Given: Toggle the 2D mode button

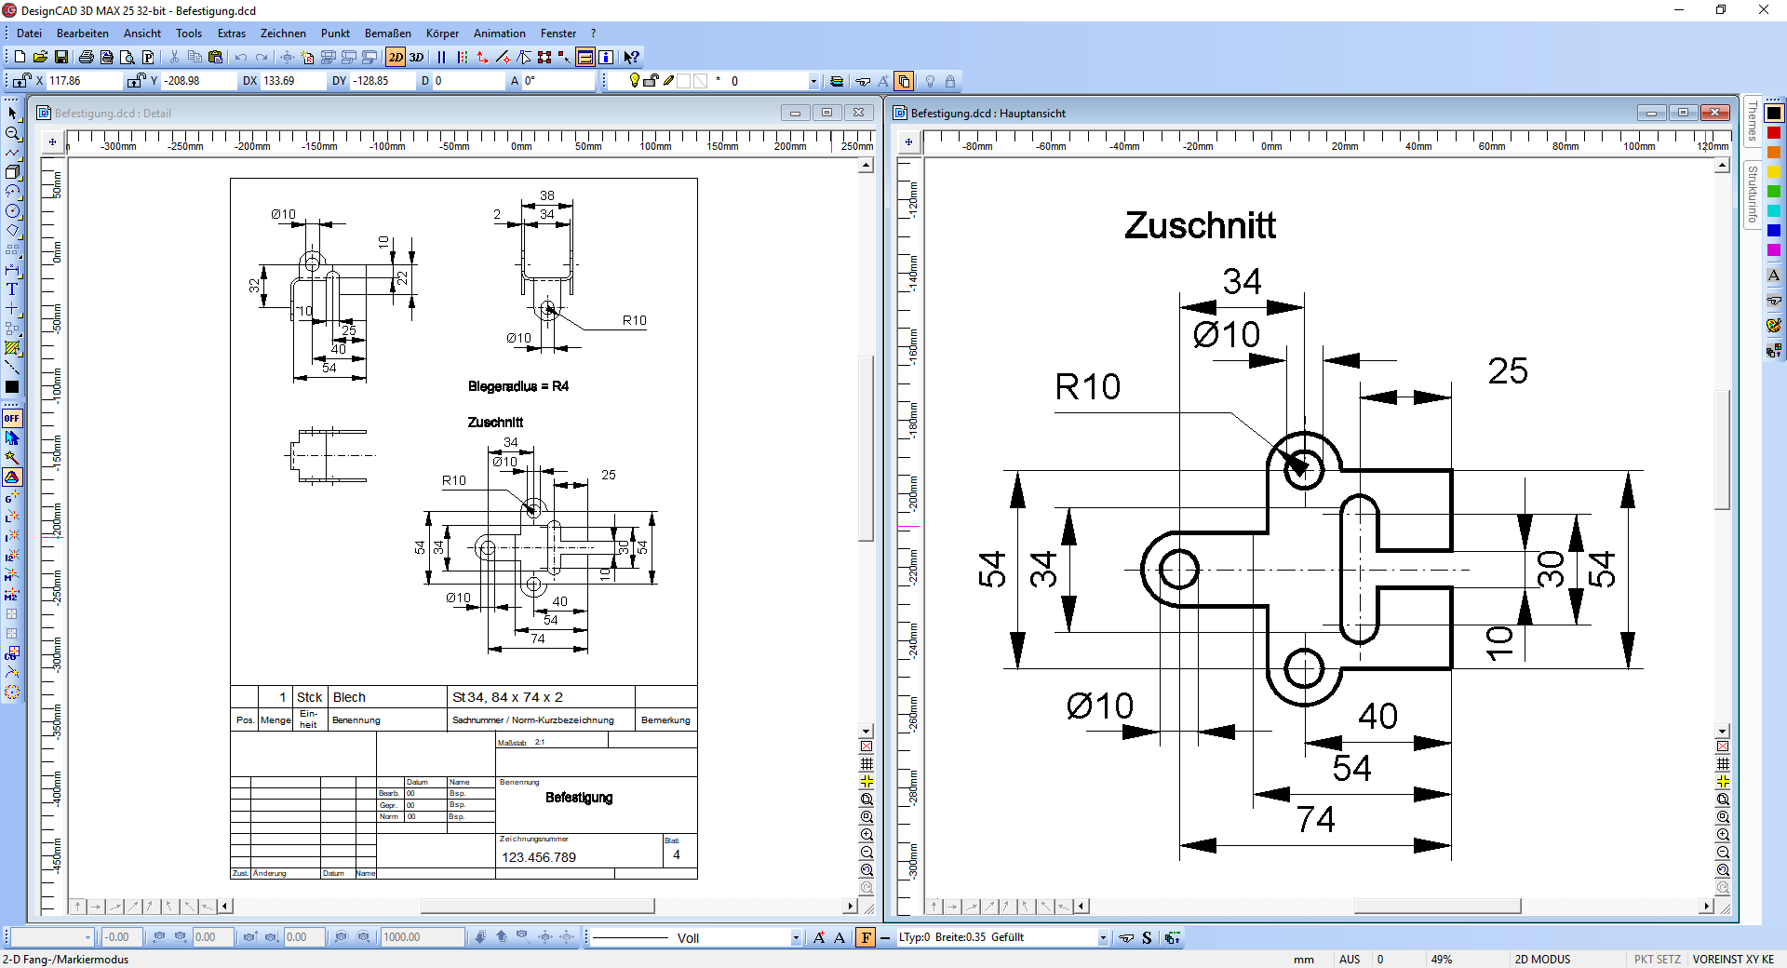Looking at the screenshot, I should 396,58.
